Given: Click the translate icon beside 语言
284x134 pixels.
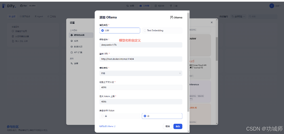Looking at the screenshot, I should coord(71,64).
